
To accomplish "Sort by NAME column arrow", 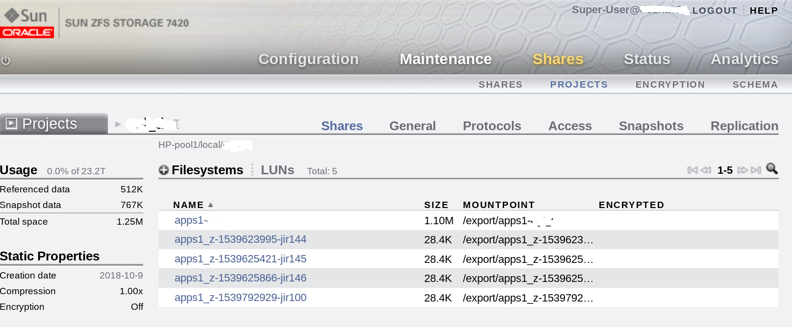I will [210, 205].
